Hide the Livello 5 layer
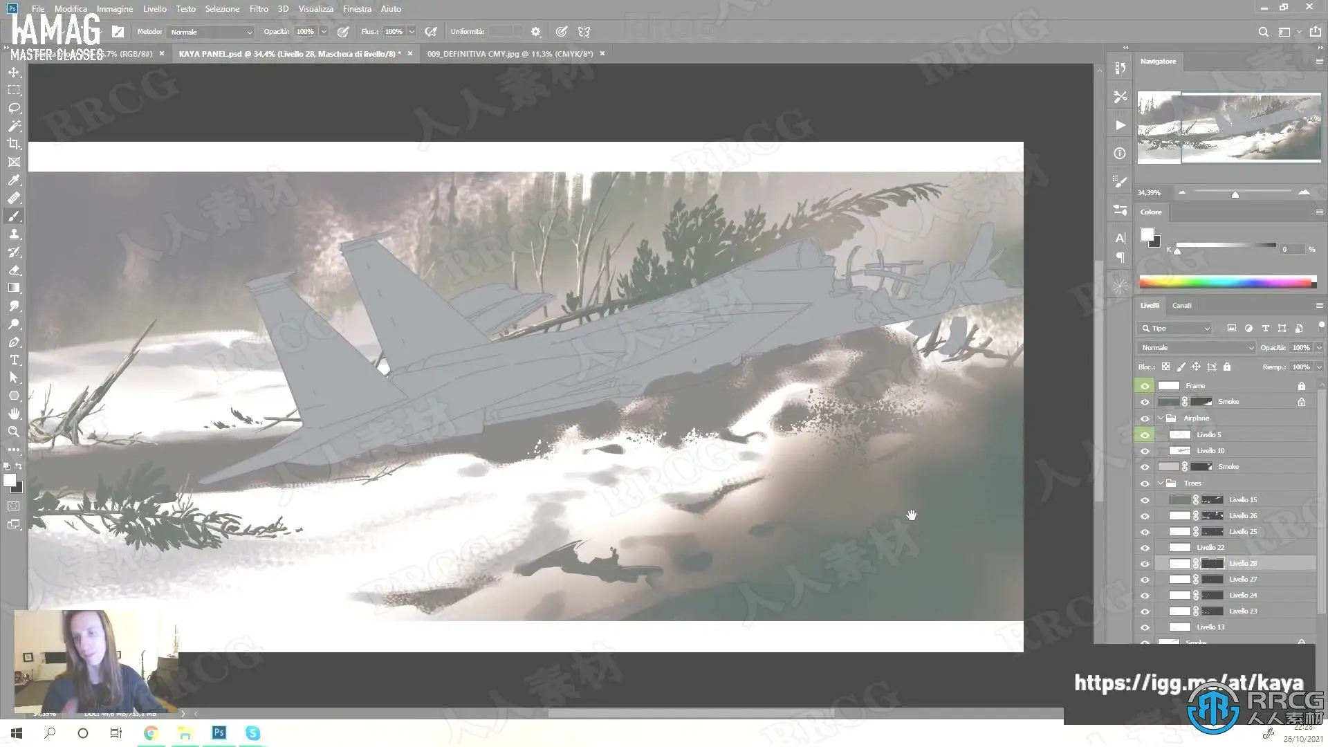This screenshot has width=1328, height=747. pos(1145,435)
